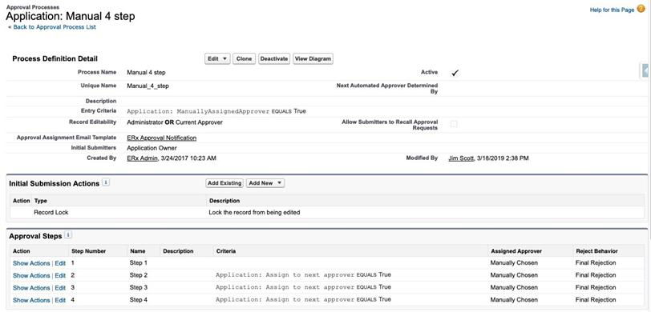Click the Add Existing button
This screenshot has height=312, width=651.
pyautogui.click(x=224, y=182)
